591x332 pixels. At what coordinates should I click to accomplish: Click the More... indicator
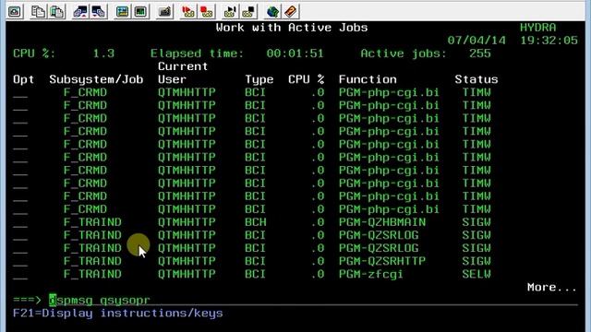[552, 288]
